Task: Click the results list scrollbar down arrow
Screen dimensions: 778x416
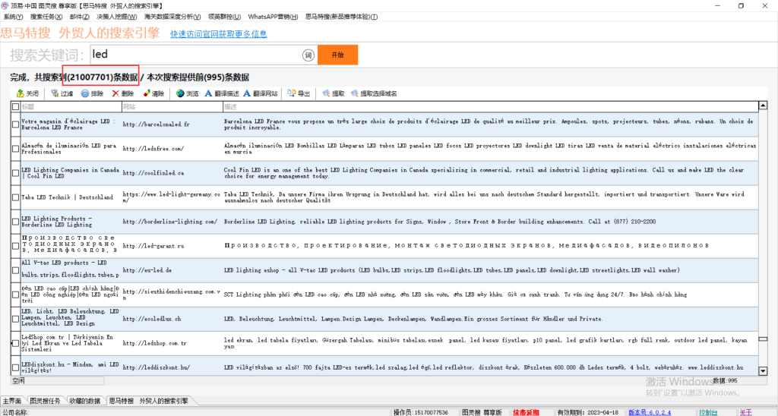Action: point(763,370)
